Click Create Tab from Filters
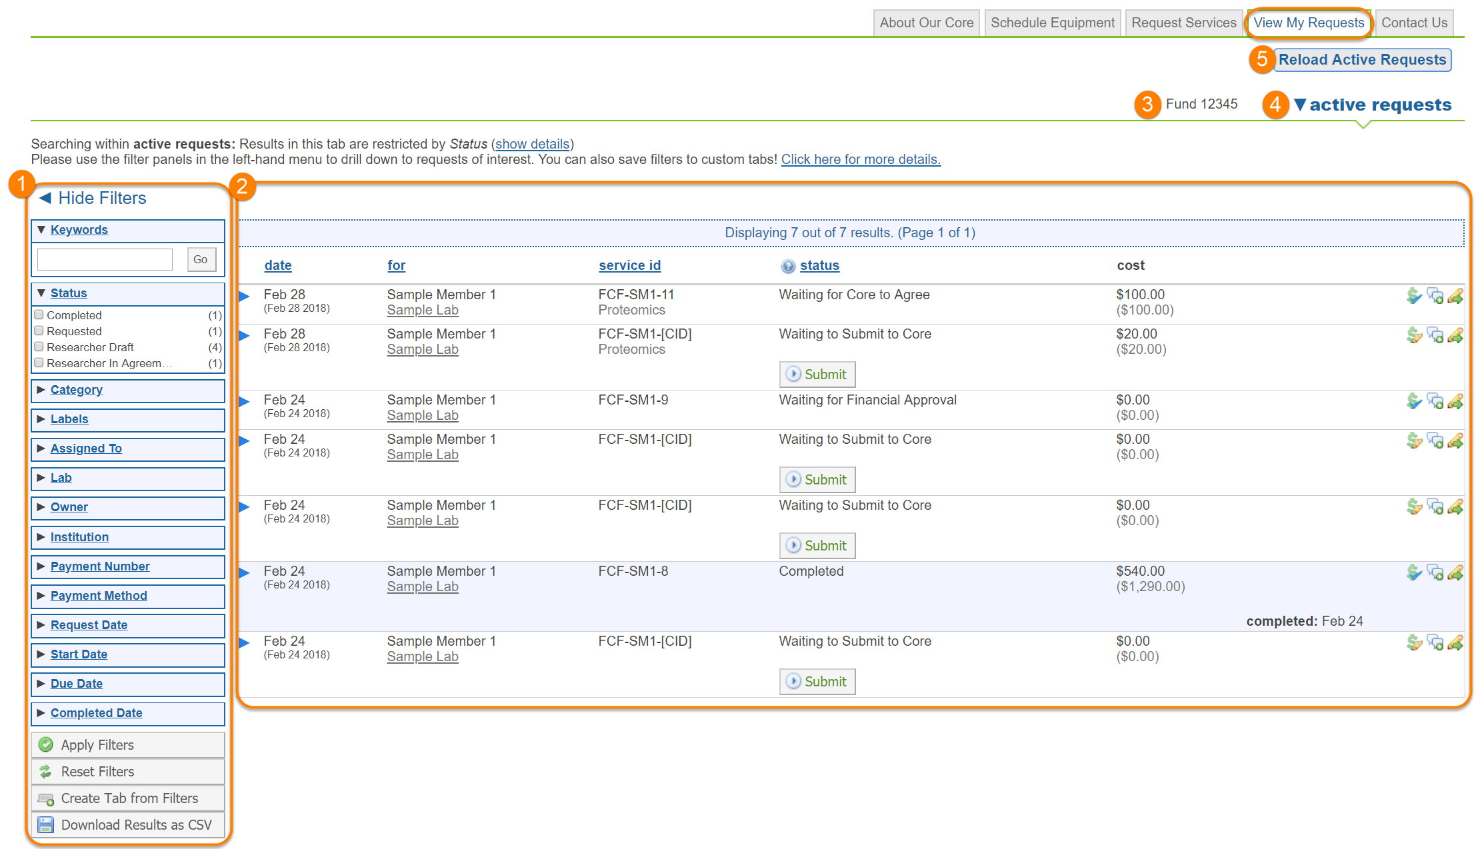The image size is (1476, 849). (x=128, y=798)
